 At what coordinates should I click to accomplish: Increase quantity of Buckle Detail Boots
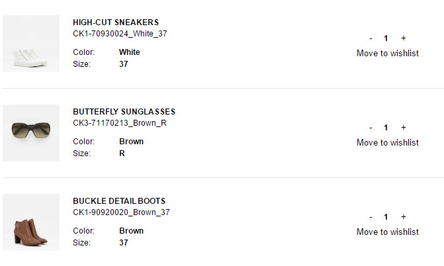click(x=404, y=217)
